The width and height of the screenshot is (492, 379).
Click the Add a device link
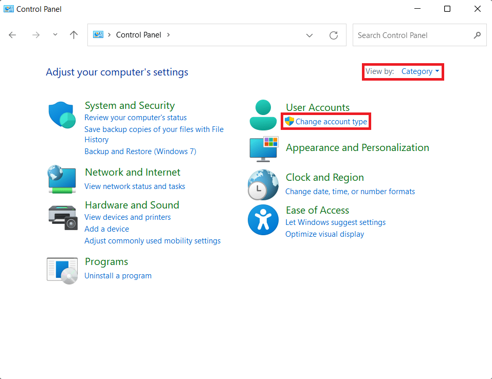(x=106, y=229)
